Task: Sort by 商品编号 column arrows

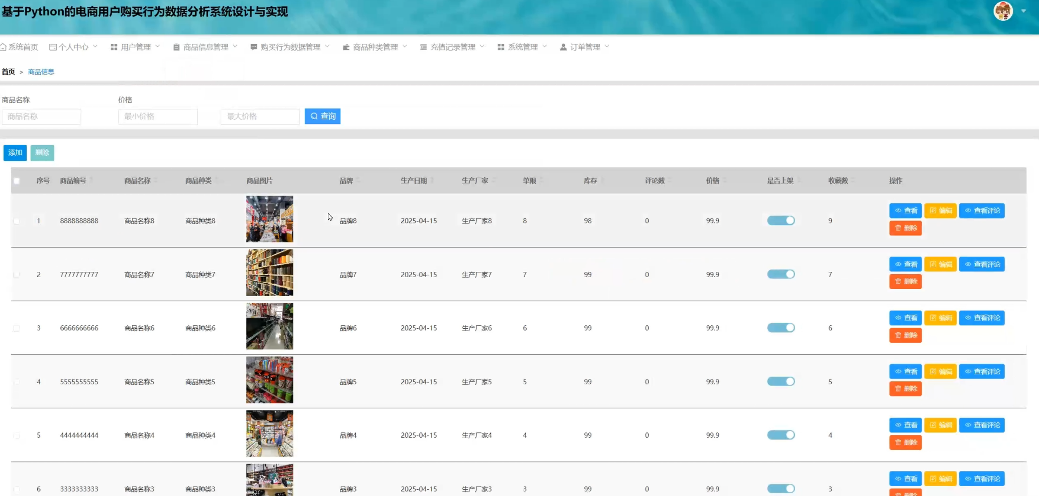Action: pos(91,180)
